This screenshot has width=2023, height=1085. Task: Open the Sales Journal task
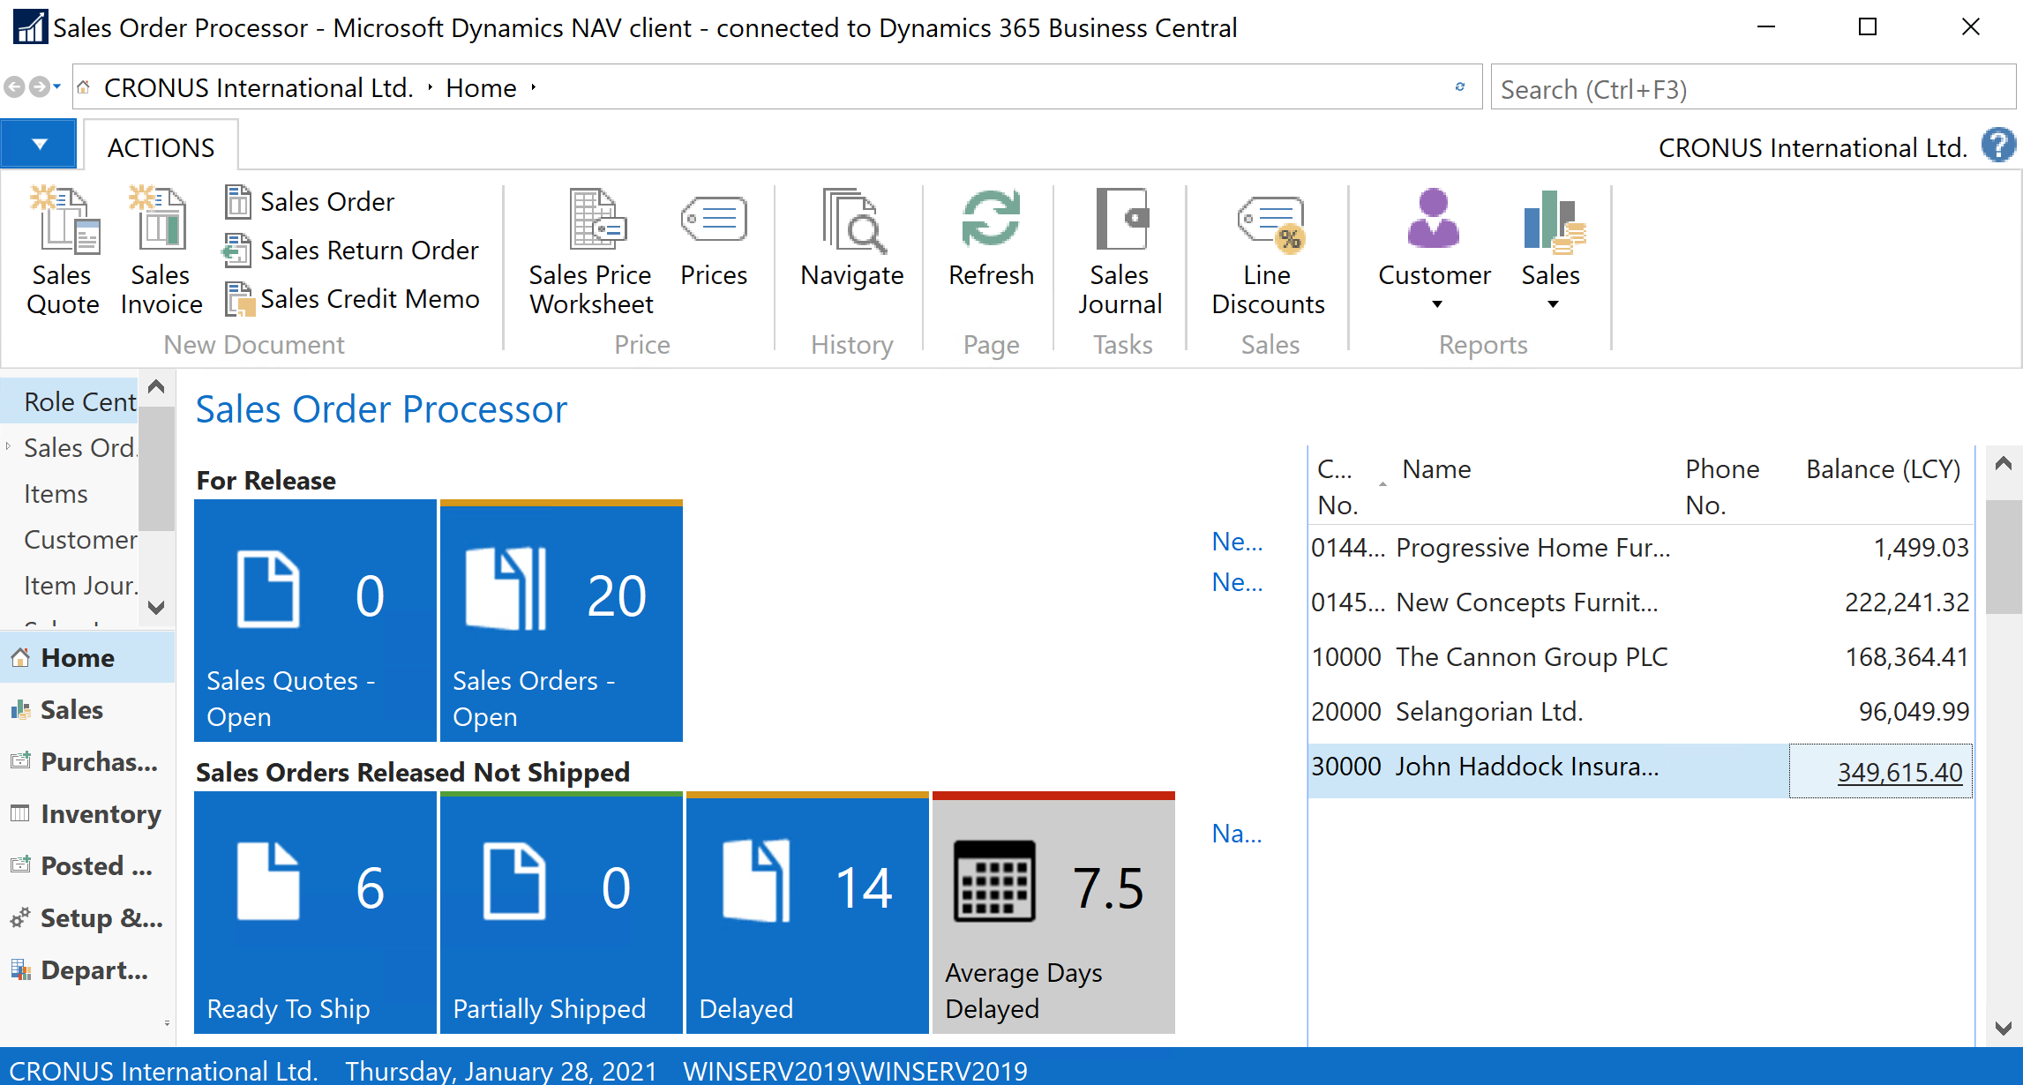pos(1120,251)
